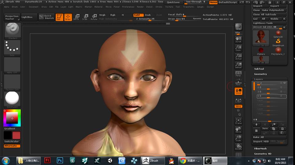Select the Scale tool in top shelf
295x165 pixels.
tap(85, 17)
